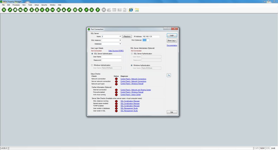Click the green target circle toolbar icon
278x150 pixels.
75,10
